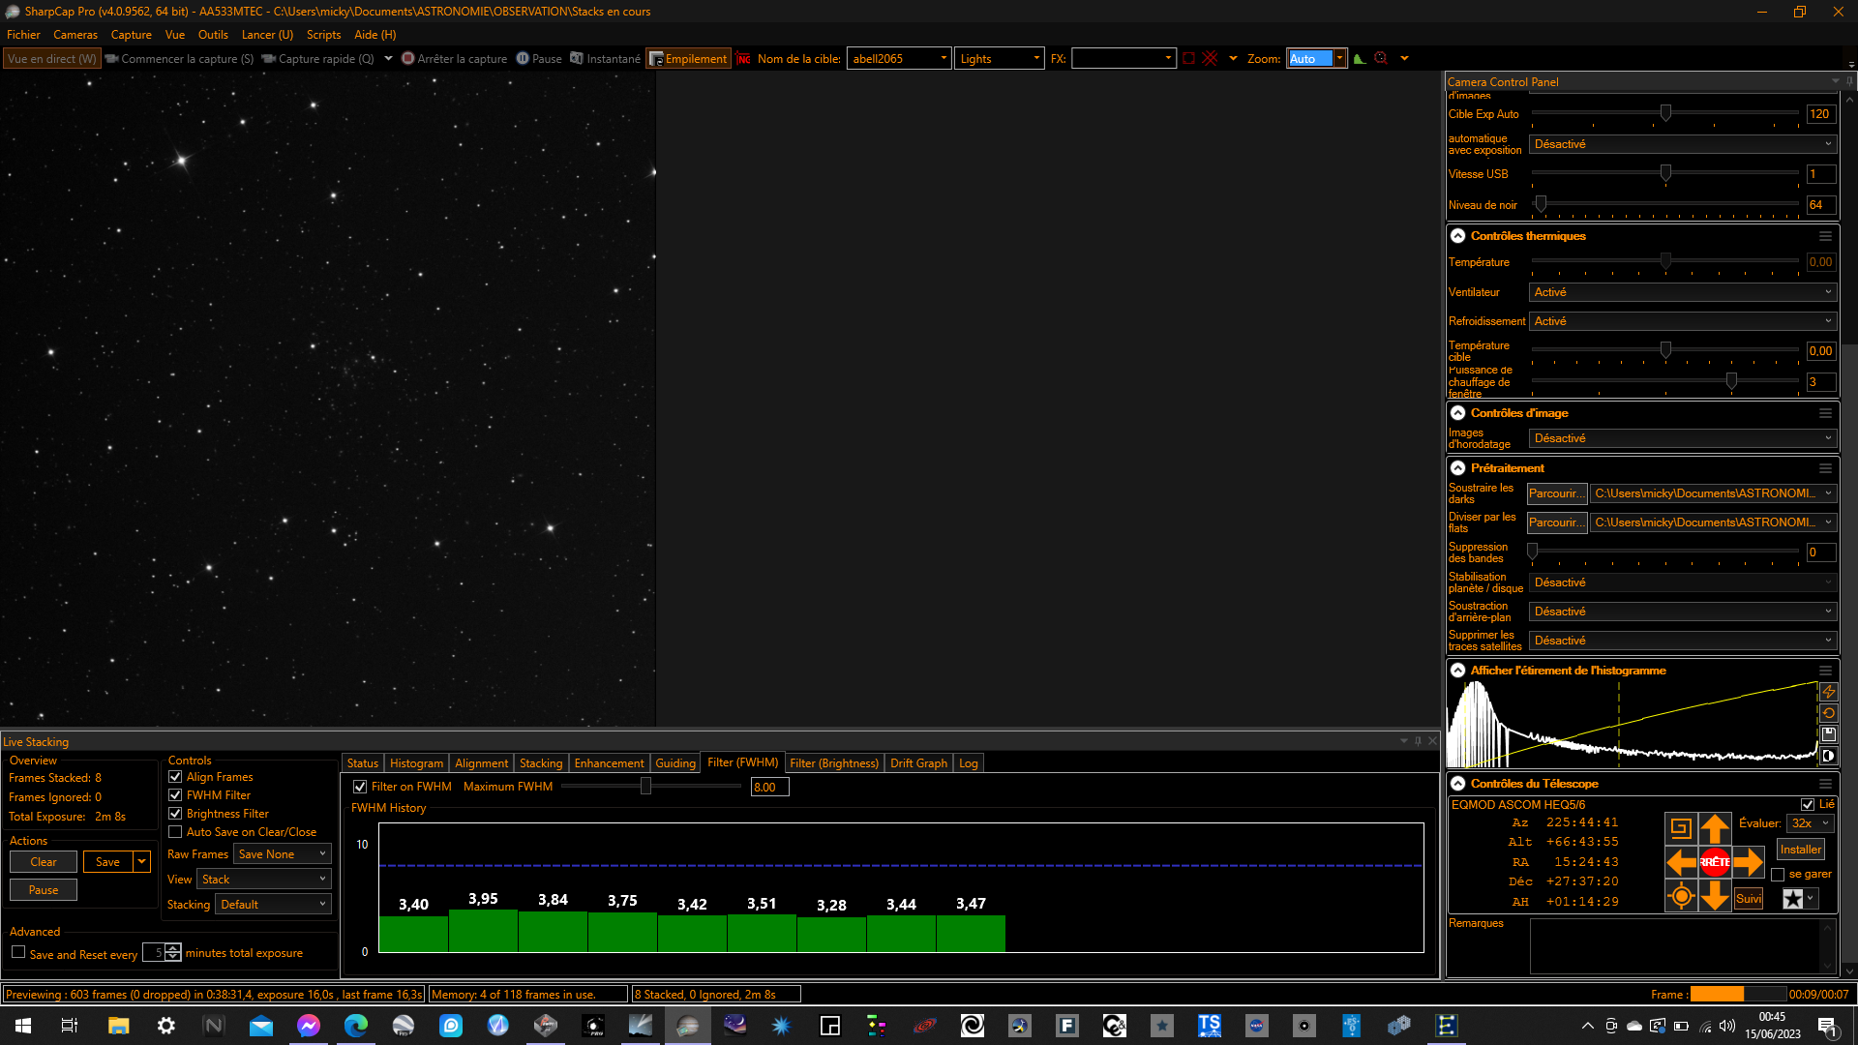Open the Cameras menu
The image size is (1858, 1045).
point(75,34)
